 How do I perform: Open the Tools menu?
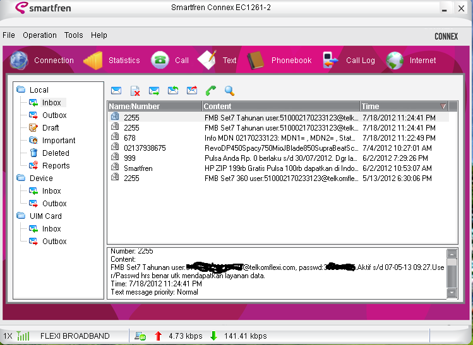74,35
